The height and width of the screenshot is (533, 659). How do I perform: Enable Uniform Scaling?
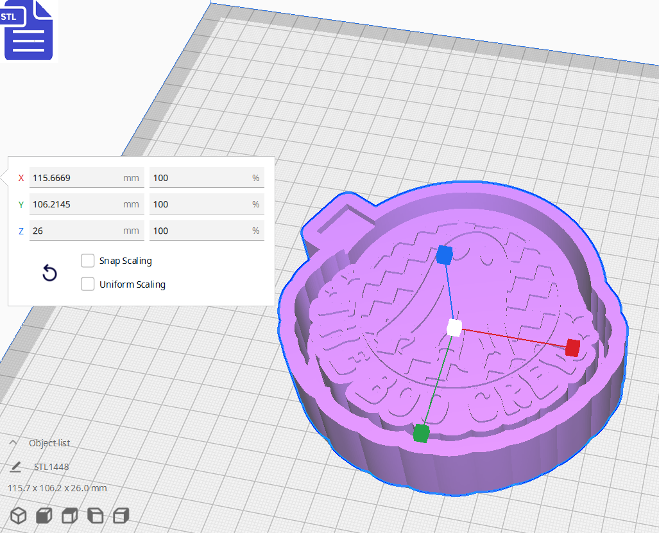88,284
